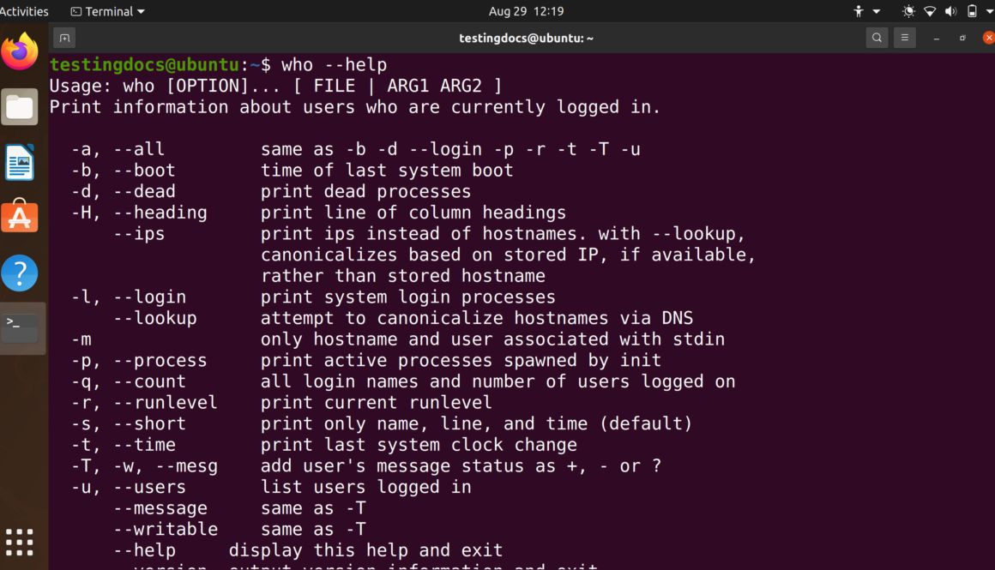Select the Terminal icon in dock
Screen dimensions: 995x570
pos(20,326)
